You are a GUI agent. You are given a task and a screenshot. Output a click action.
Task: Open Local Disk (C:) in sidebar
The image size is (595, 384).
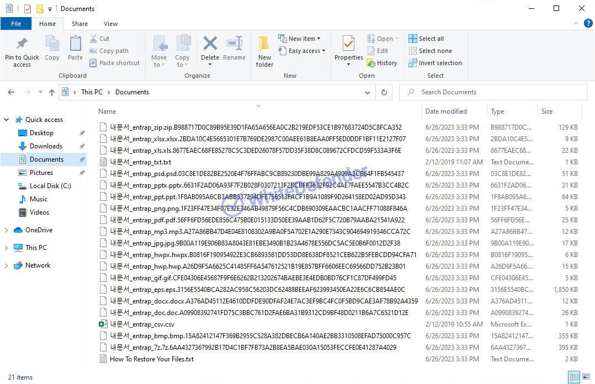(50, 186)
